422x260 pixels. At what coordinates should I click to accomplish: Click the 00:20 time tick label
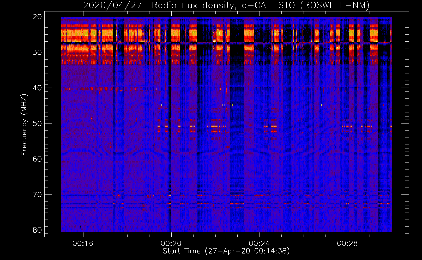coord(171,244)
